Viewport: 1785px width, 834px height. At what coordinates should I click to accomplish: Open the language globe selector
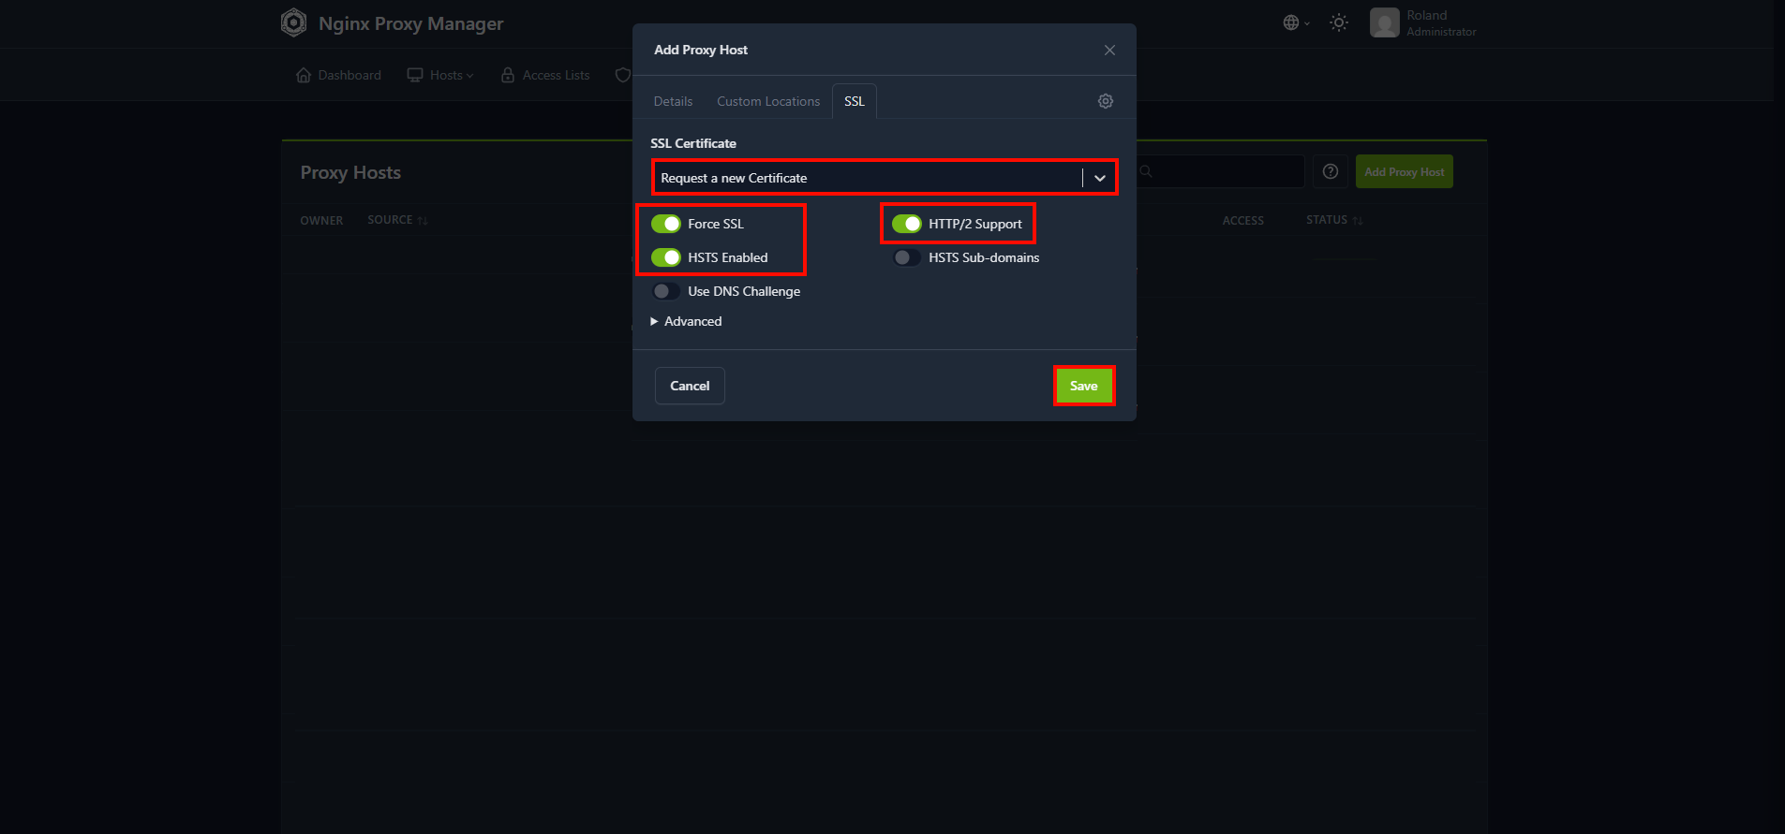coord(1296,22)
